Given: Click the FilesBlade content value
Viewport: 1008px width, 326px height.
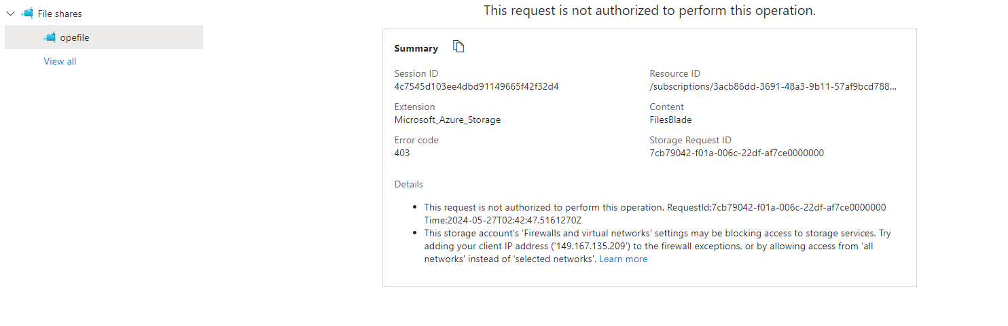Looking at the screenshot, I should coord(670,120).
